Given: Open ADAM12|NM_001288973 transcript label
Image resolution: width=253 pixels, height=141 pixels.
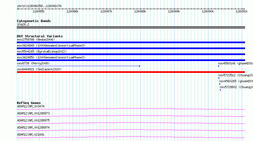Looking at the screenshot, I should (33, 113).
